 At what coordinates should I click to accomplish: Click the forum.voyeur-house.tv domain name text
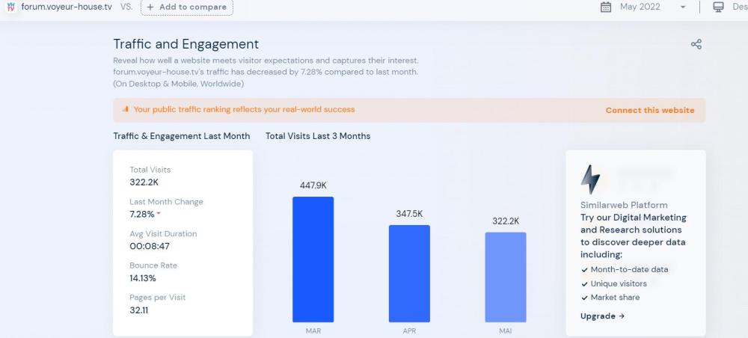tap(67, 7)
